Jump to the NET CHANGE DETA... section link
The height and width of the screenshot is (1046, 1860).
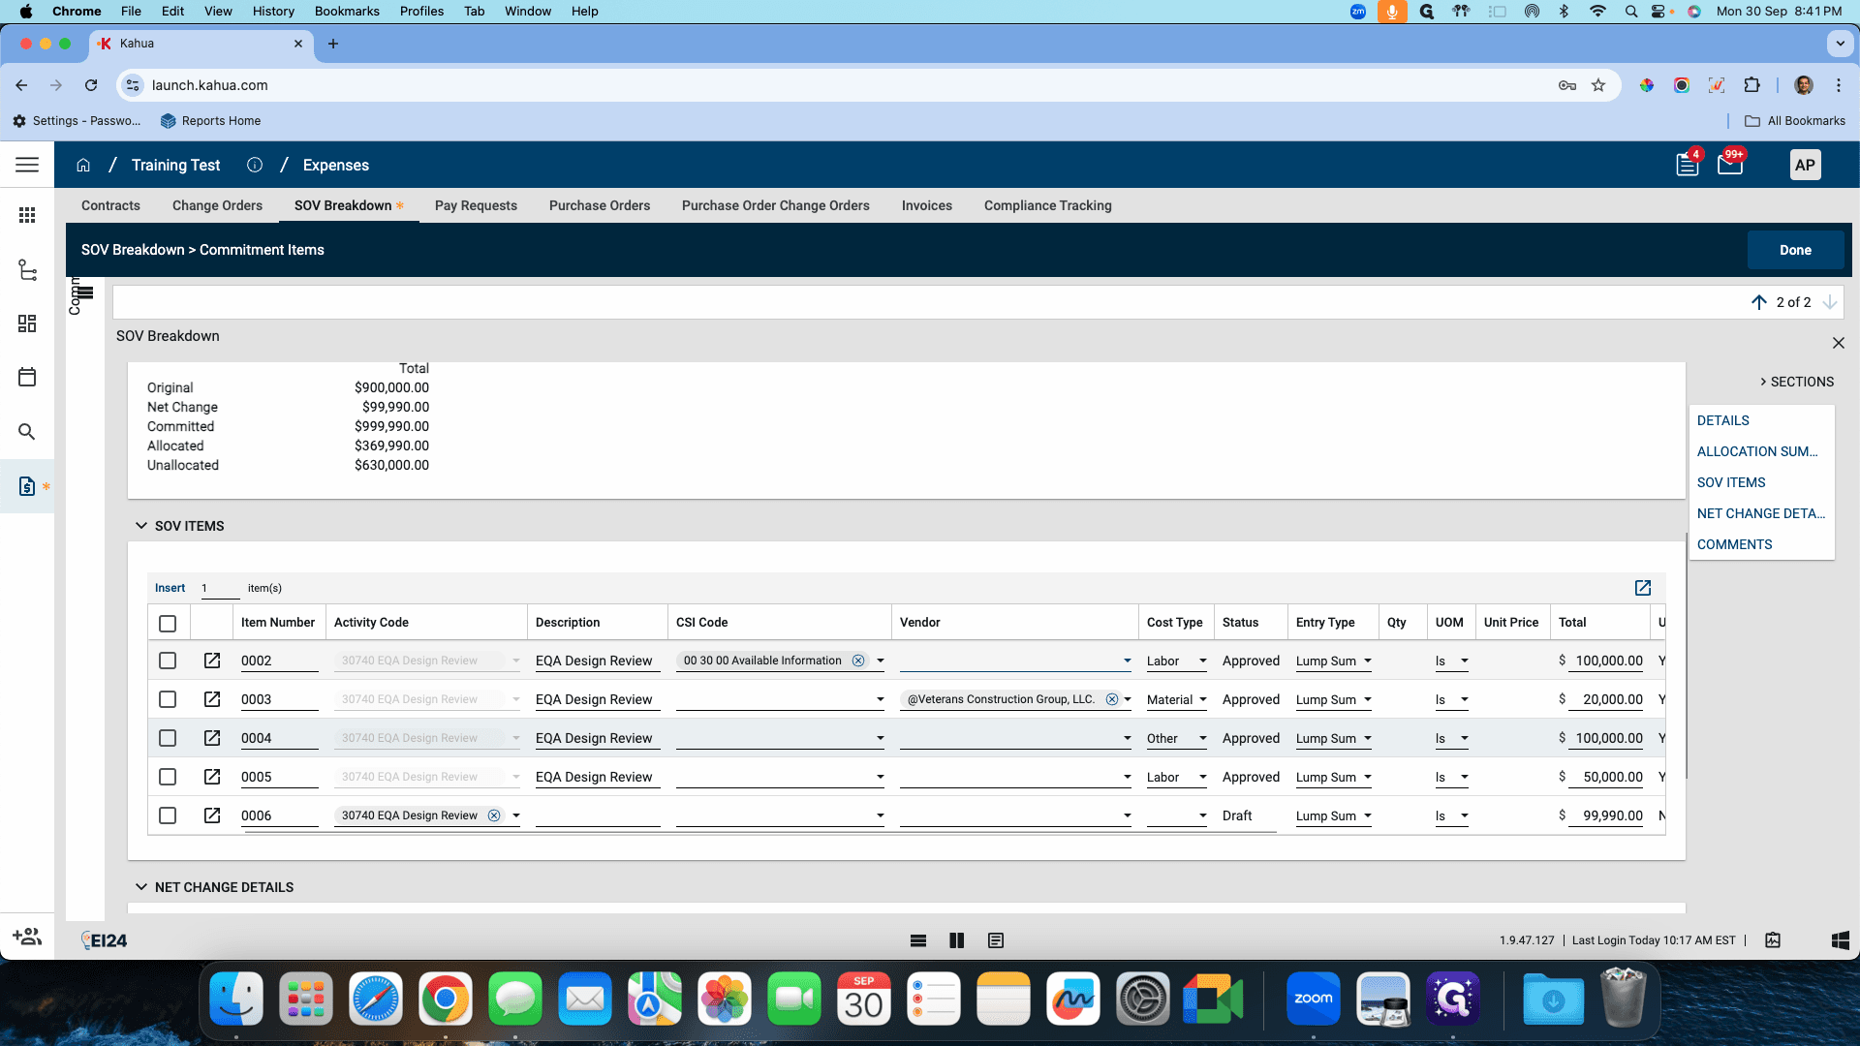click(1761, 513)
